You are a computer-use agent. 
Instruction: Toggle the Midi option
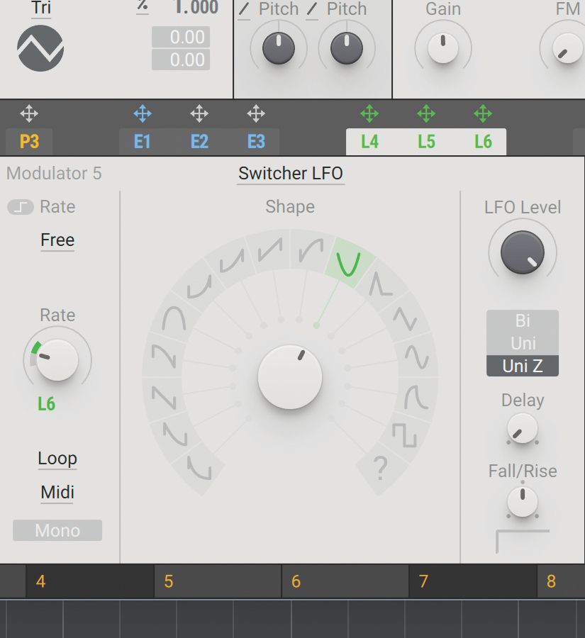pos(57,492)
